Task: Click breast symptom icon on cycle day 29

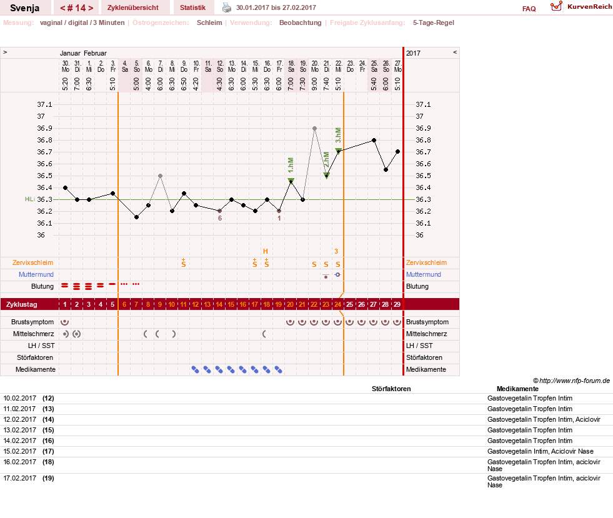Action: 397,322
